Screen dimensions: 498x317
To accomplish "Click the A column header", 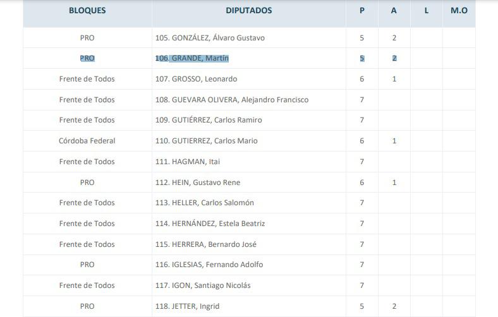I will [394, 11].
